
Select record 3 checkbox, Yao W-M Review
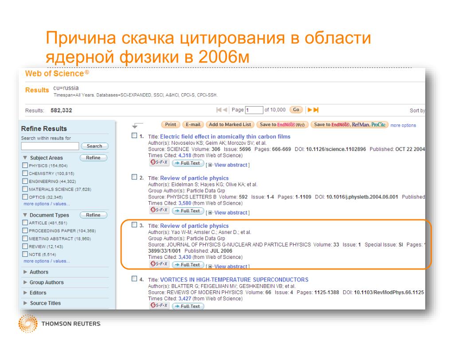click(x=134, y=225)
